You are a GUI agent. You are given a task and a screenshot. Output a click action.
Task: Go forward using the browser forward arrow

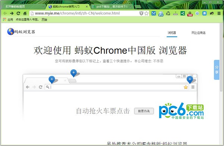click(x=12, y=13)
